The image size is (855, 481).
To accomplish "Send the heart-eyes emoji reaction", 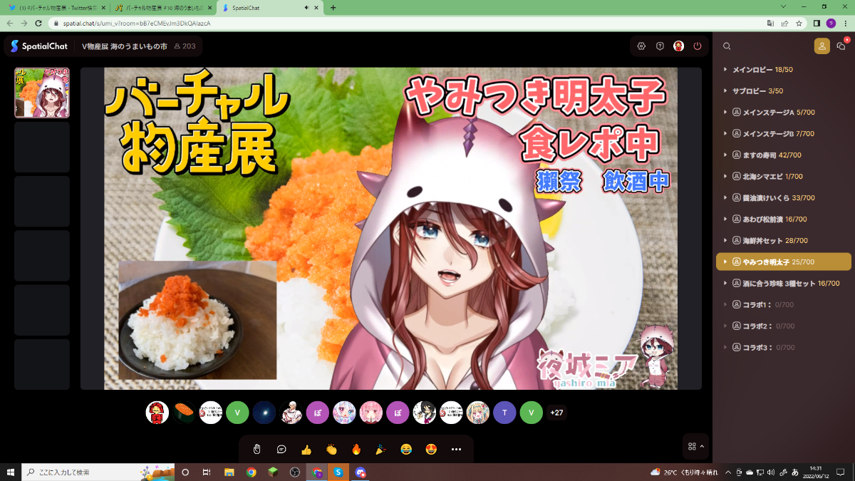I will click(431, 449).
